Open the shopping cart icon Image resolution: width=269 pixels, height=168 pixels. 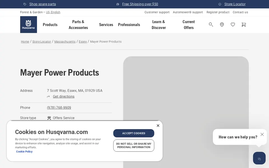244,25
